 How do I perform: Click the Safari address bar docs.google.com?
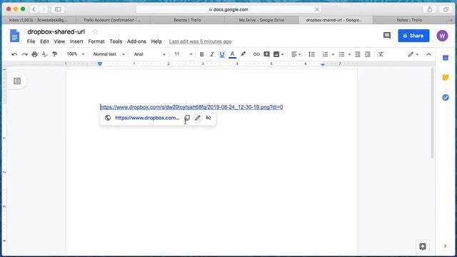228,9
